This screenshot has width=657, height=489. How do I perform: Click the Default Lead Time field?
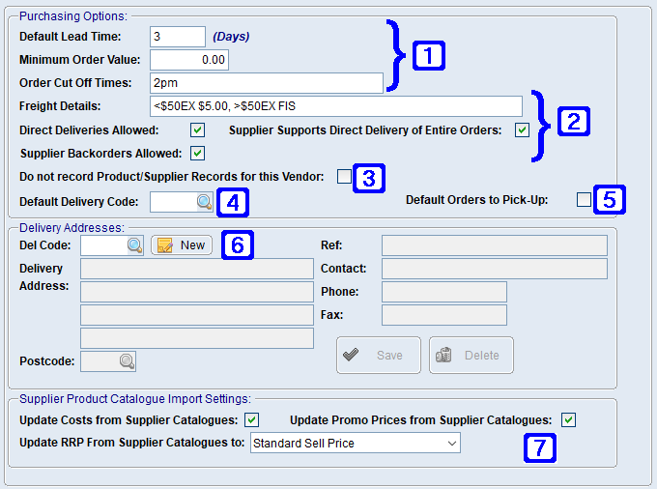(178, 37)
